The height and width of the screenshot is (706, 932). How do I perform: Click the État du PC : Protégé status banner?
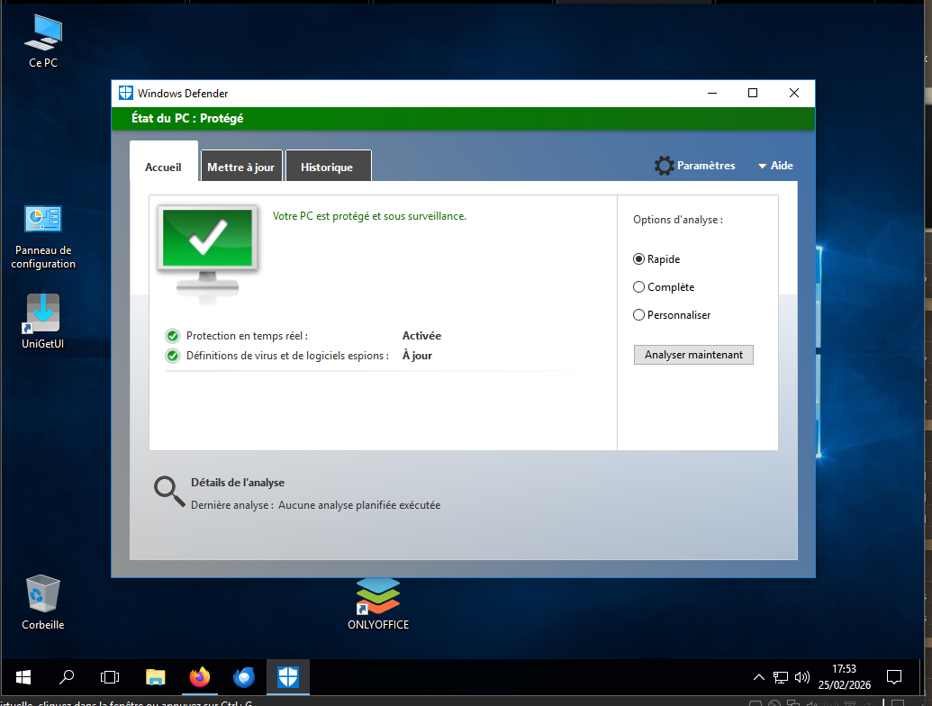coord(463,118)
